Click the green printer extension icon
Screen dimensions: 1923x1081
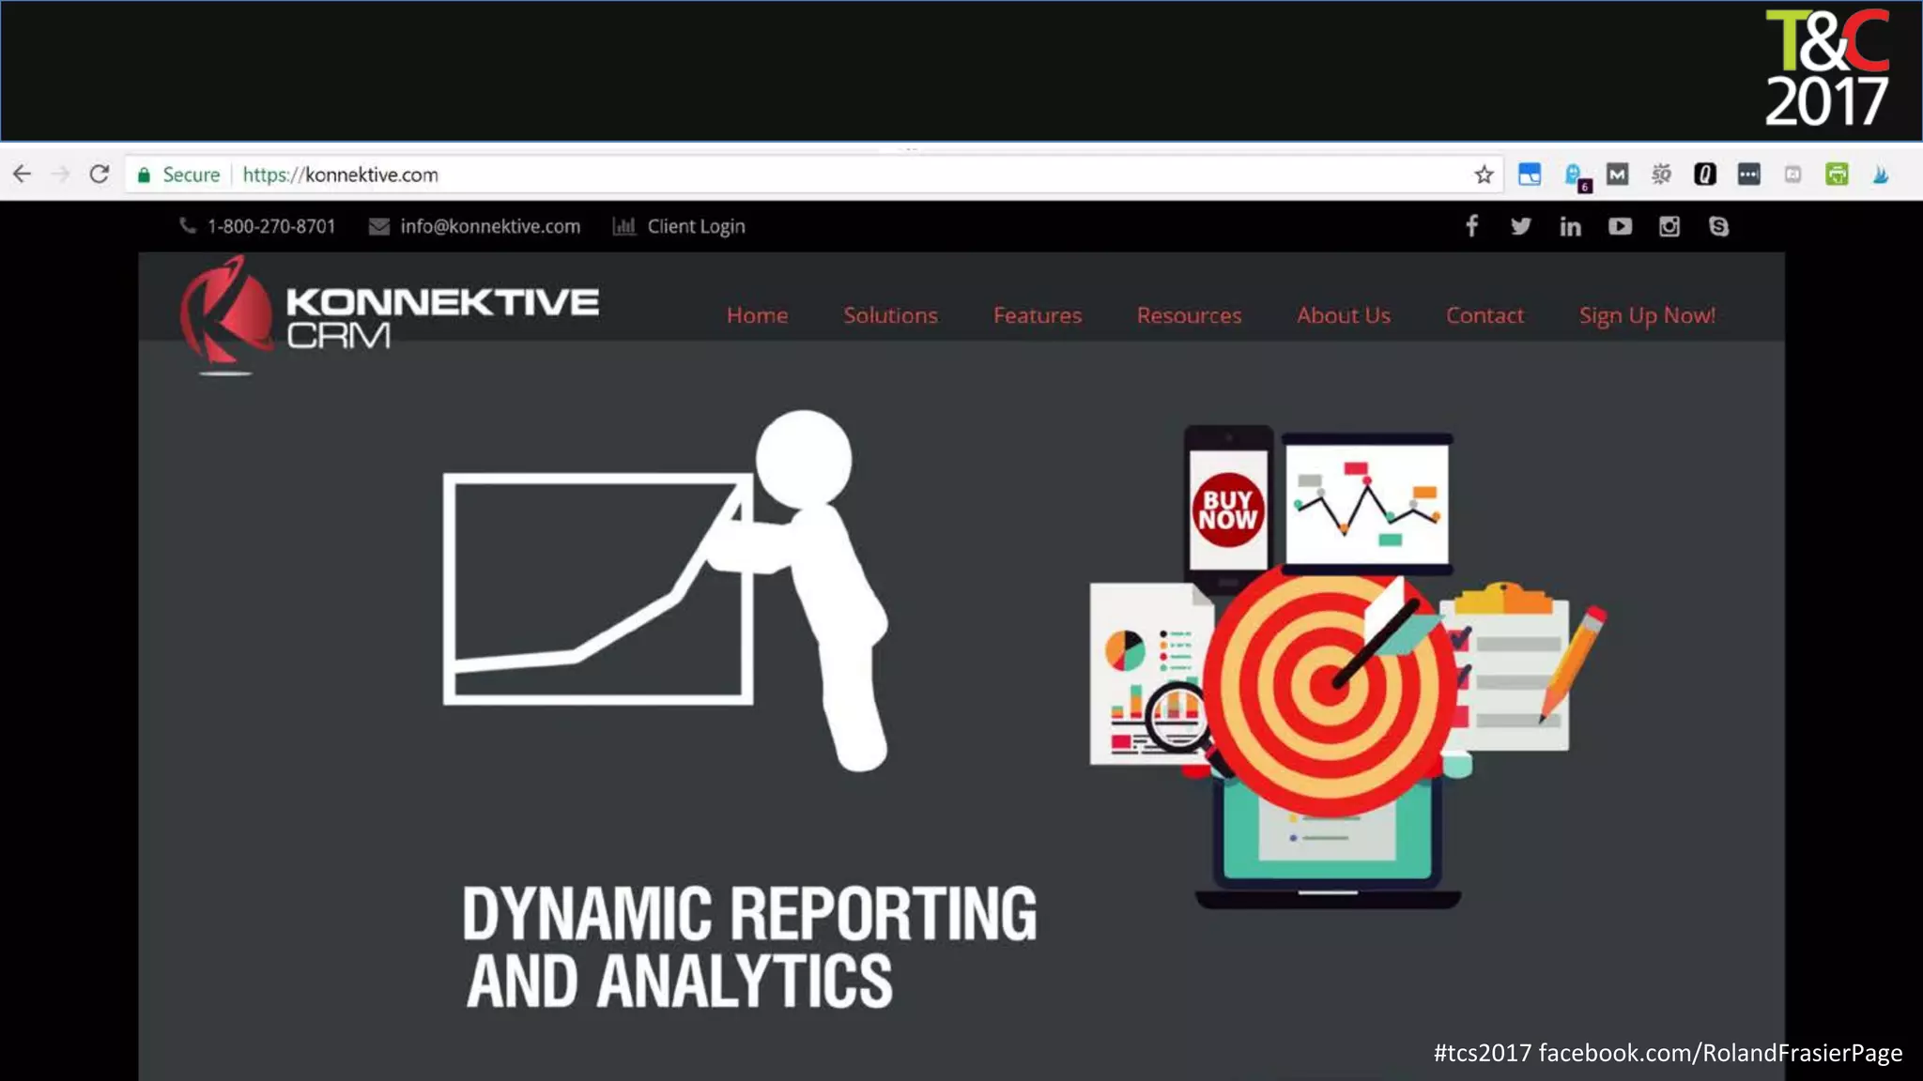coord(1837,175)
